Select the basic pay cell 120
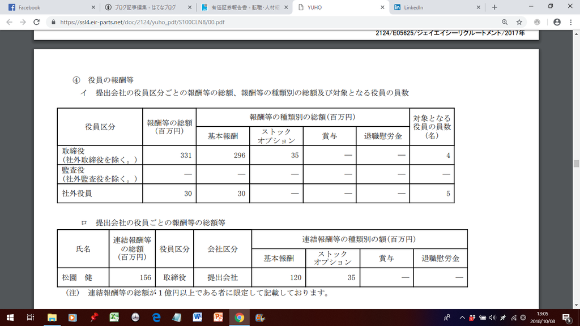This screenshot has height=326, width=580. [x=296, y=277]
